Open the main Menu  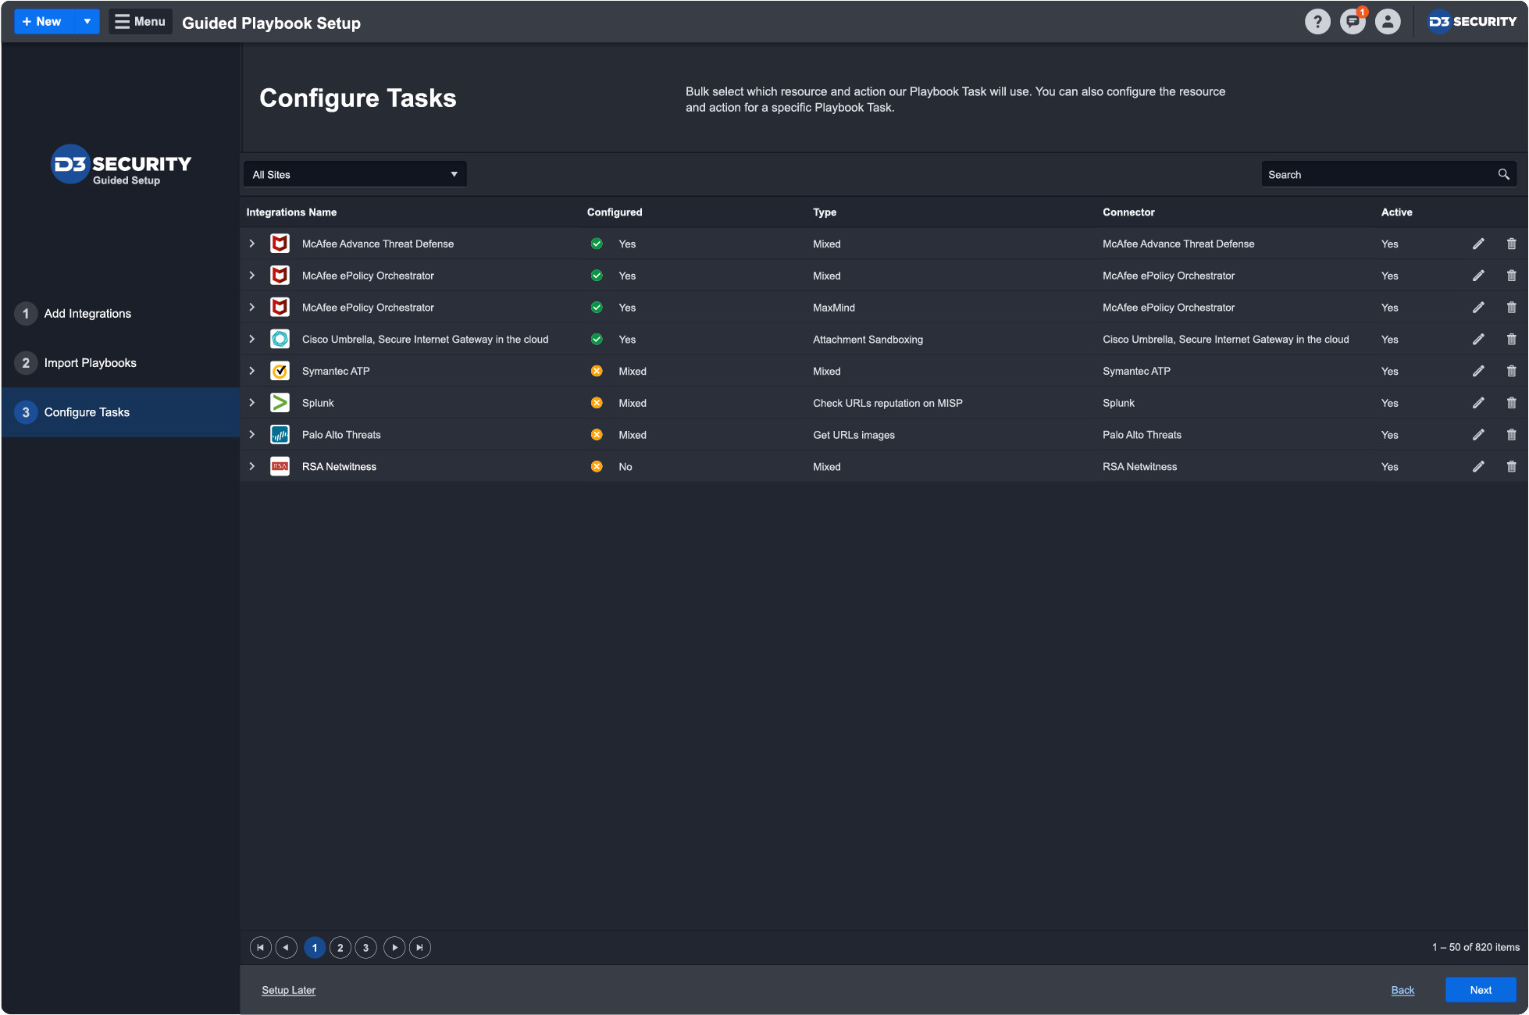point(141,22)
